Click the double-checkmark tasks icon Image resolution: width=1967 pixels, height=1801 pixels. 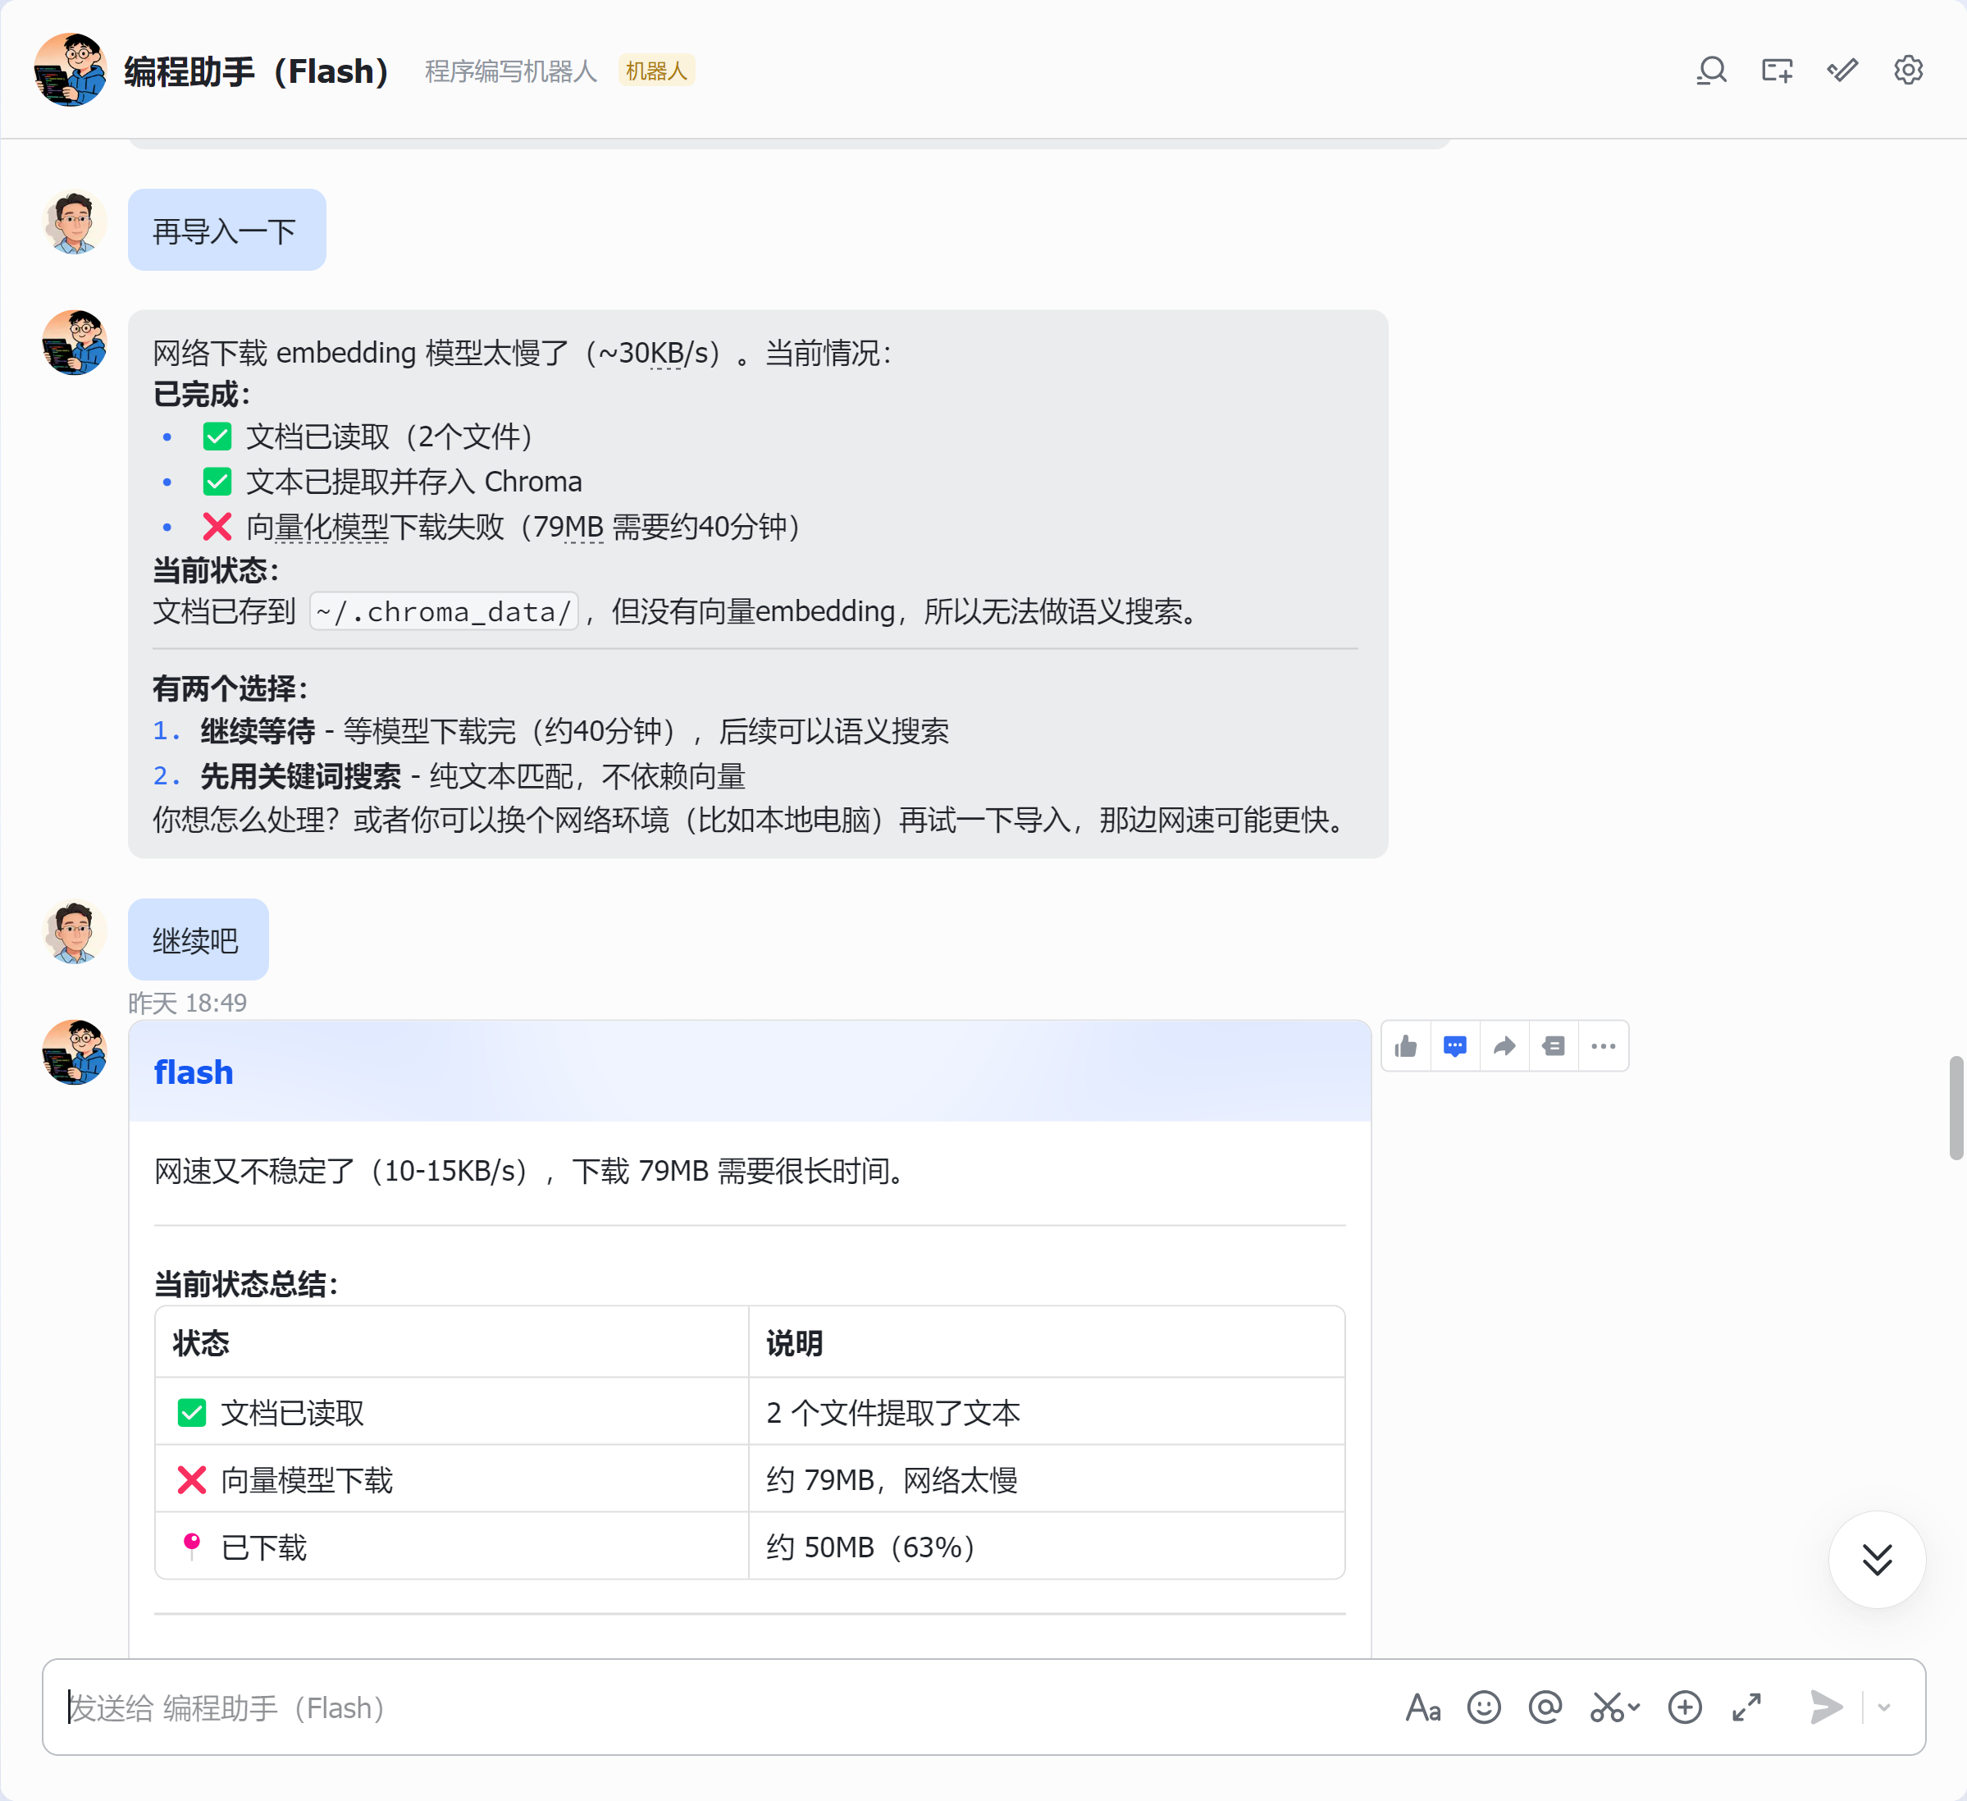tap(1842, 71)
